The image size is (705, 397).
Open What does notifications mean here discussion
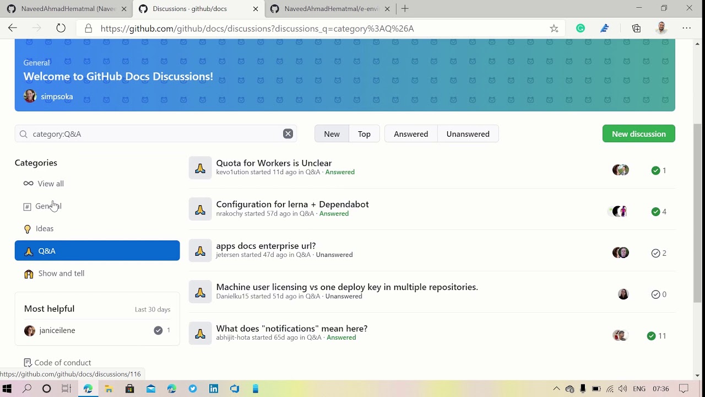coord(292,329)
